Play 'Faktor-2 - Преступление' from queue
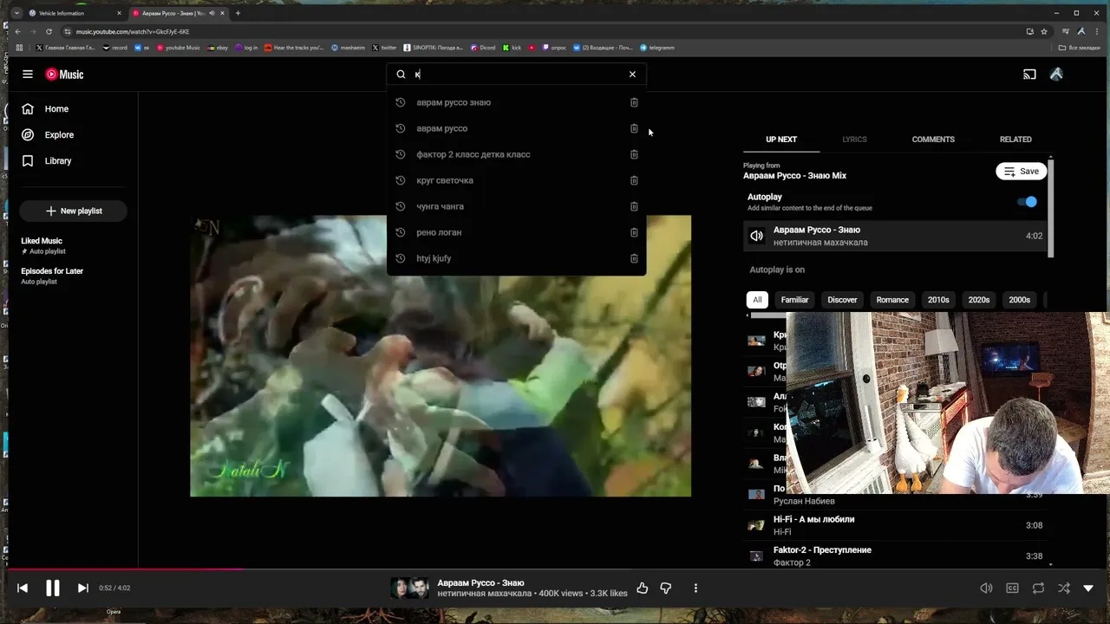Image resolution: width=1110 pixels, height=624 pixels. coord(895,556)
